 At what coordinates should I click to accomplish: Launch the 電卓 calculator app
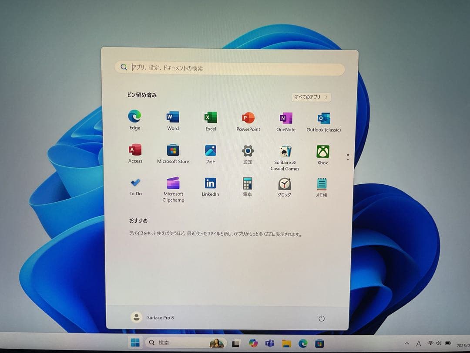(248, 183)
